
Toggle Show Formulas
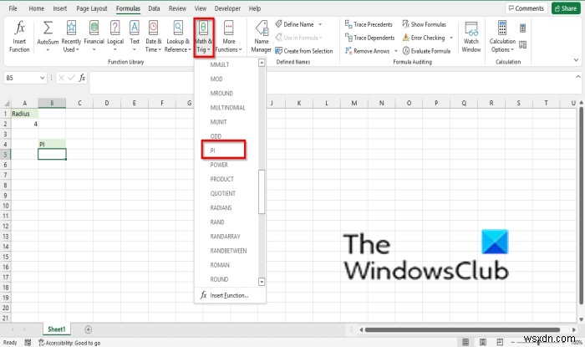click(425, 24)
